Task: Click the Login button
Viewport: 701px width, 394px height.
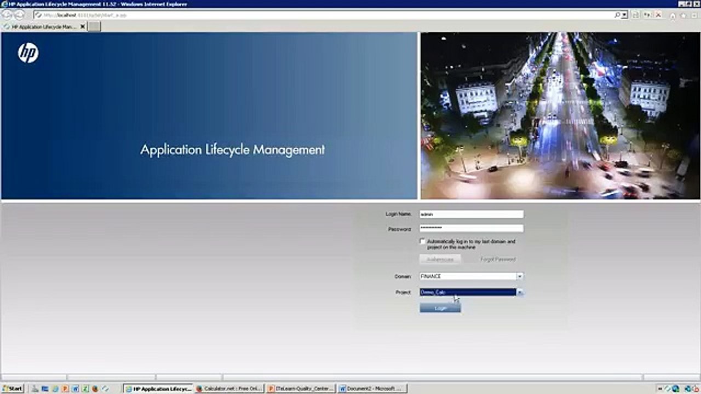Action: pyautogui.click(x=440, y=308)
